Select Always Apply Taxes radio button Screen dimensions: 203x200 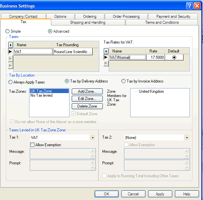(11, 82)
